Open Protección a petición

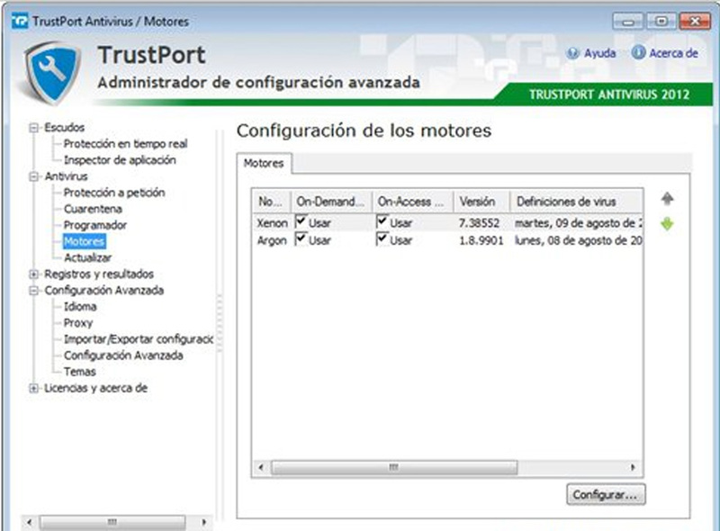click(x=114, y=193)
